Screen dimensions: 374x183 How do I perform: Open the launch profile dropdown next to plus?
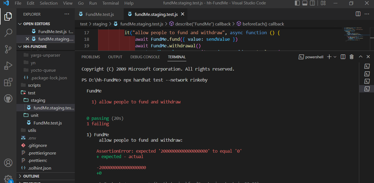(x=335, y=57)
